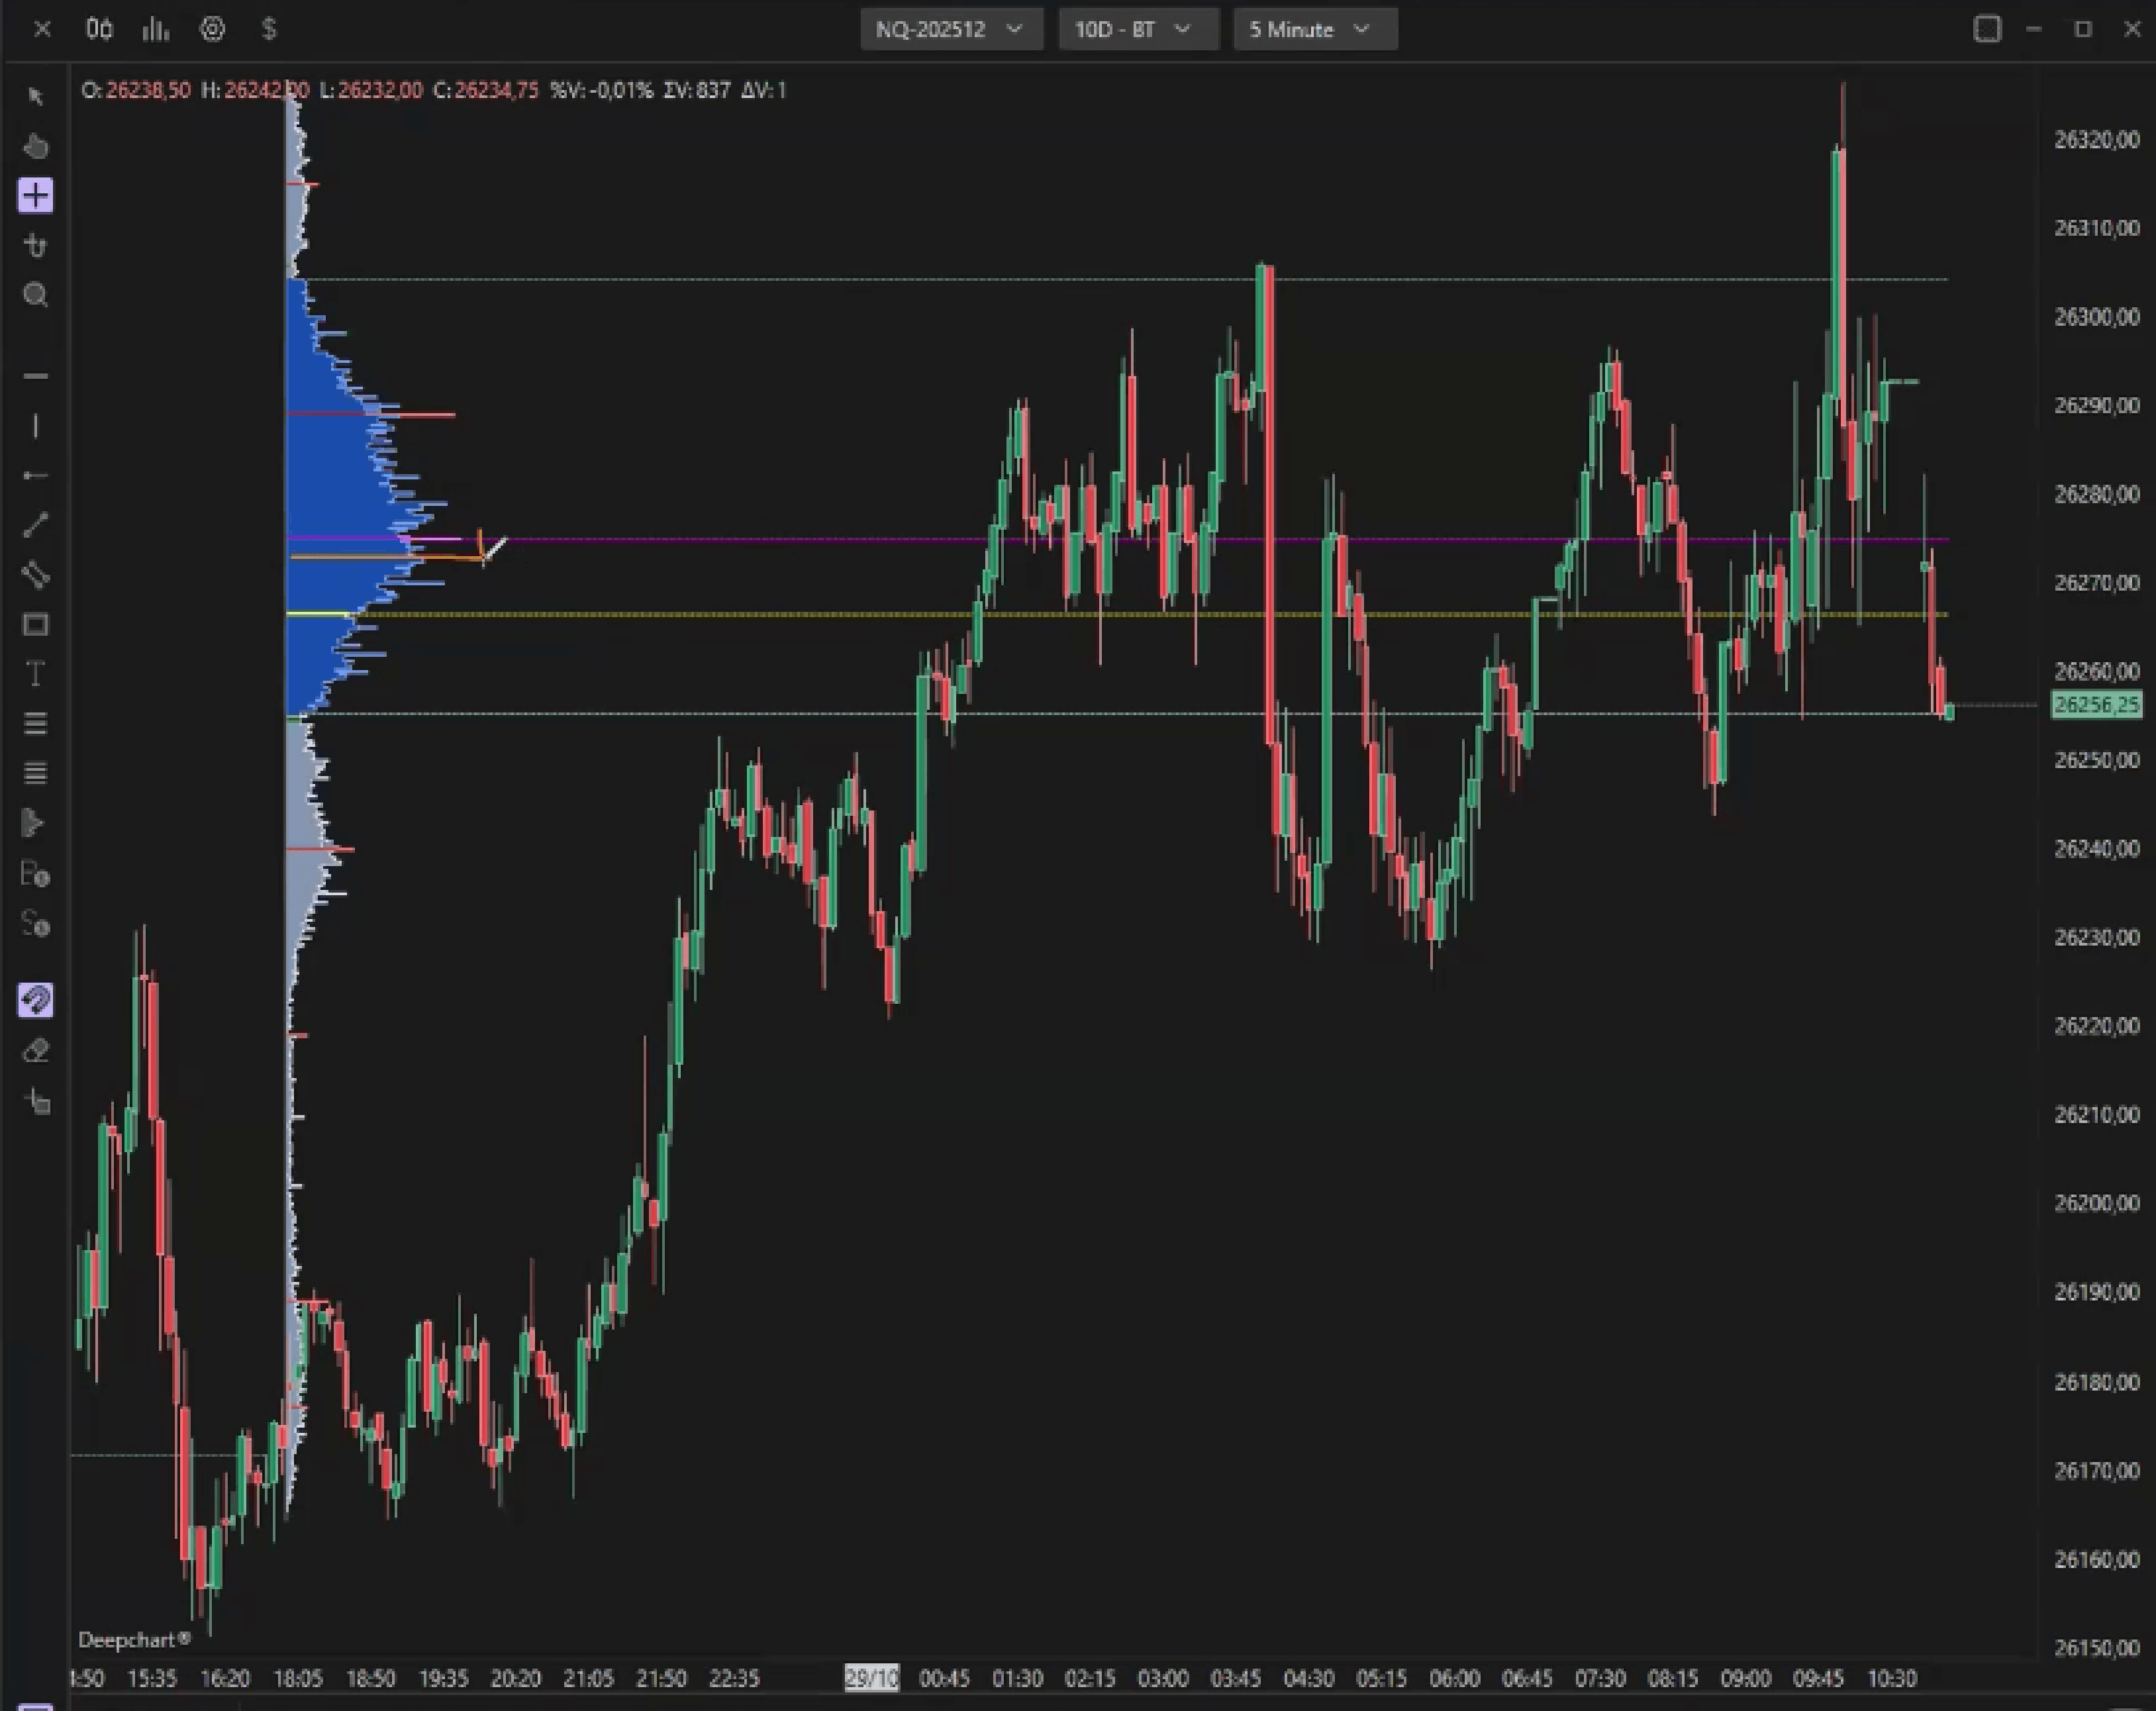The width and height of the screenshot is (2156, 1711).
Task: Open chart settings gear in top toolbar
Action: 212,29
